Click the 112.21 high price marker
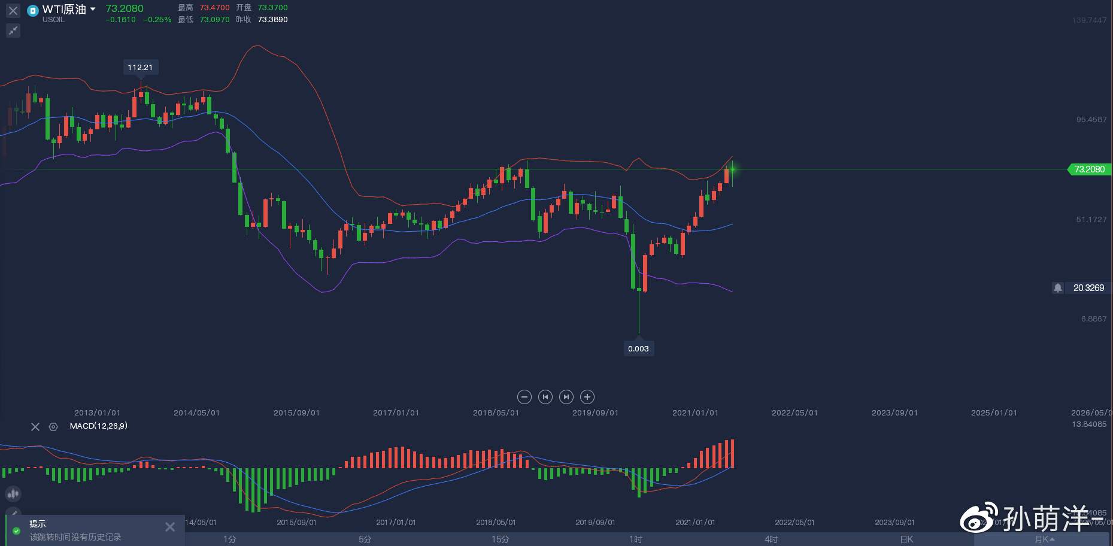The height and width of the screenshot is (546, 1113). pos(140,68)
